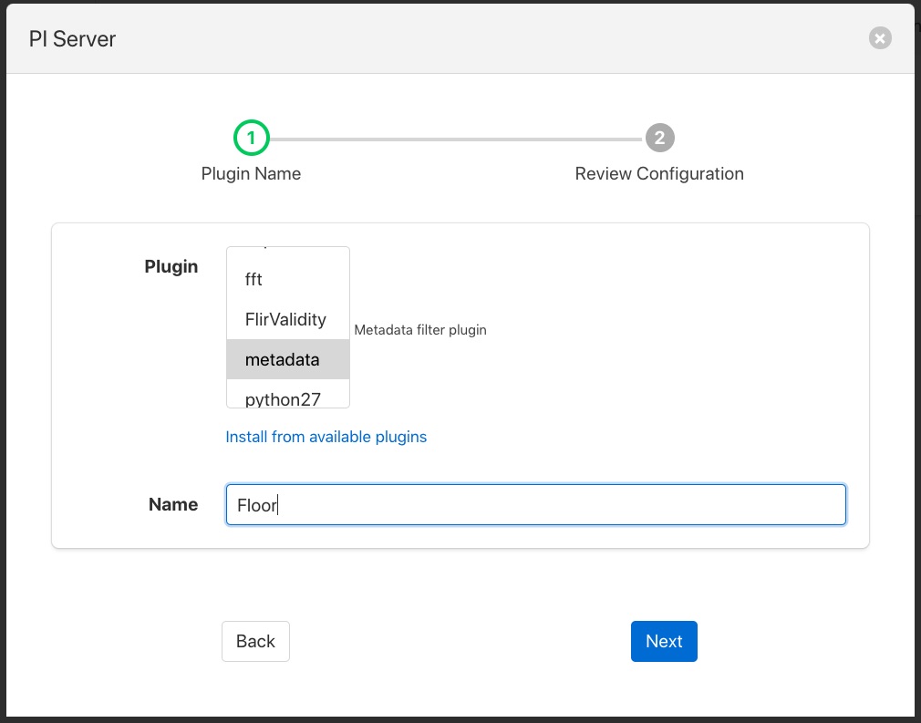The width and height of the screenshot is (921, 723).
Task: Click the Back button
Action: (x=255, y=641)
